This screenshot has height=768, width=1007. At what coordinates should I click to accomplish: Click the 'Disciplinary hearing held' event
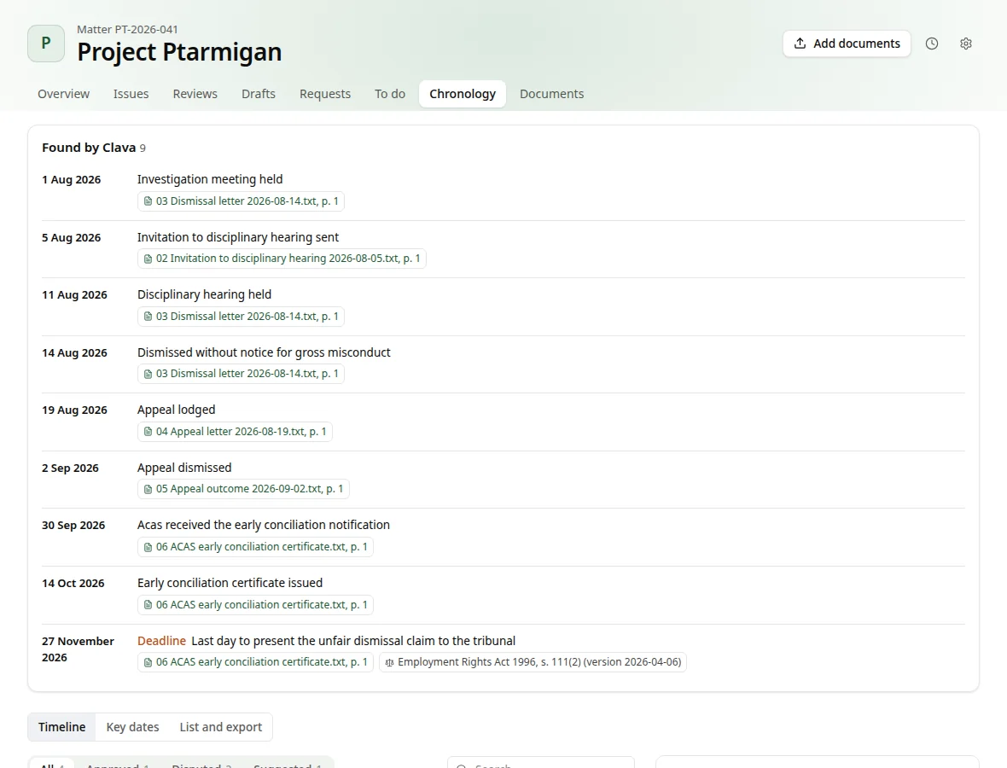(204, 294)
